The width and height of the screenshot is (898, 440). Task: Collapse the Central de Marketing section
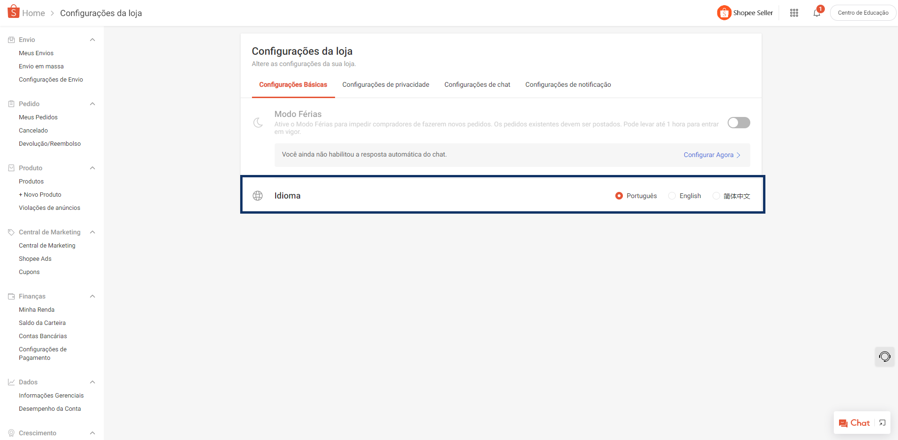point(92,232)
